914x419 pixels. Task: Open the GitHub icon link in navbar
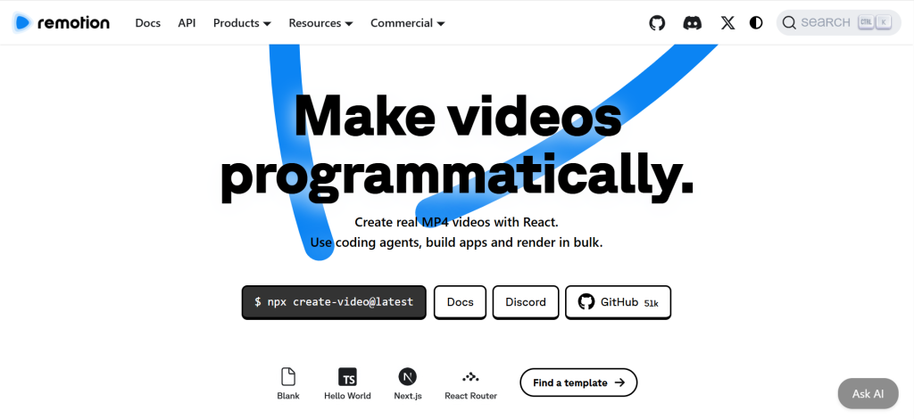657,22
